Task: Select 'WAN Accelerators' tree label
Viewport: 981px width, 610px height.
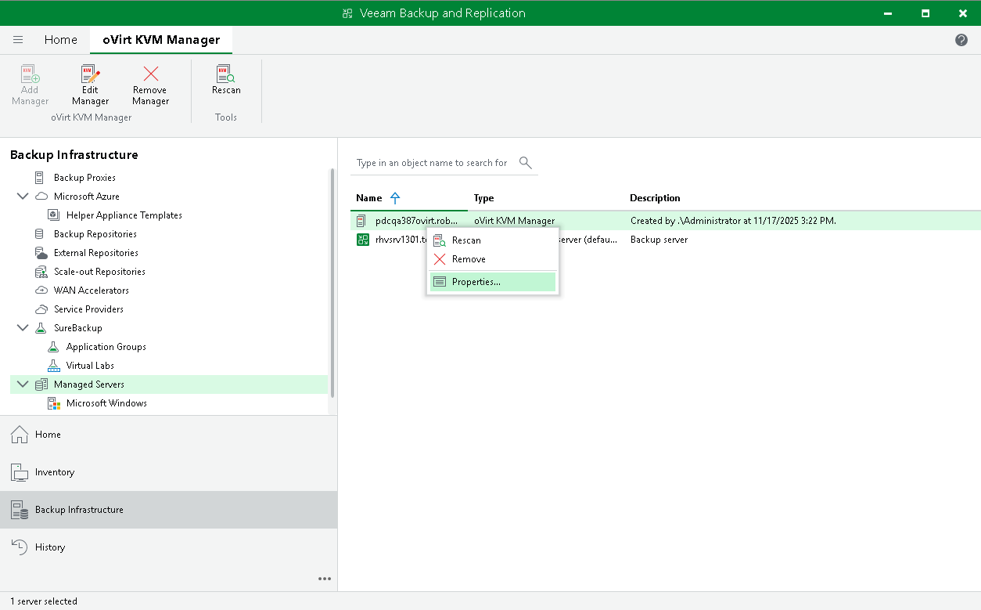Action: click(x=92, y=291)
